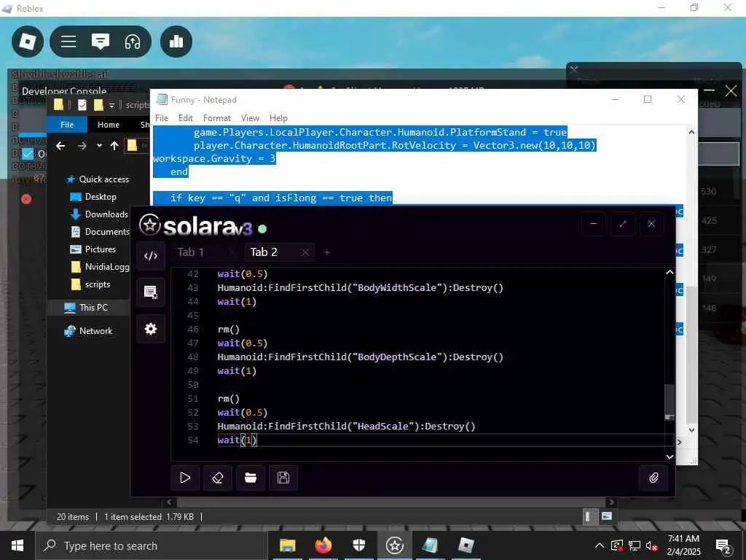Open Quick Access Toolbar customize dropdown

pos(111,105)
